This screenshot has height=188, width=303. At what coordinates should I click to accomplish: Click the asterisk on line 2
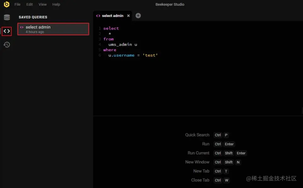click(x=110, y=34)
